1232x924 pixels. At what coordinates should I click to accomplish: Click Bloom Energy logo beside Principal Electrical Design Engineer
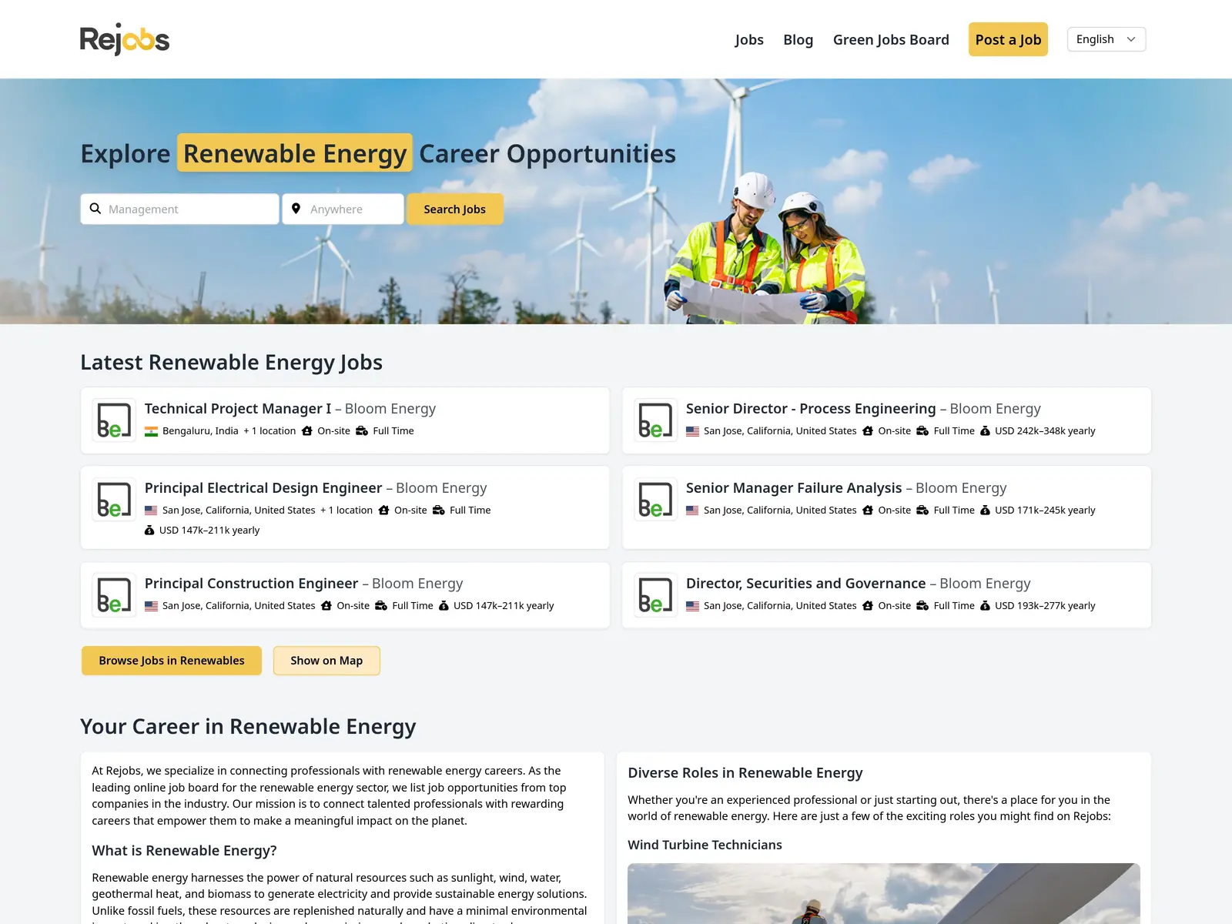tap(114, 500)
